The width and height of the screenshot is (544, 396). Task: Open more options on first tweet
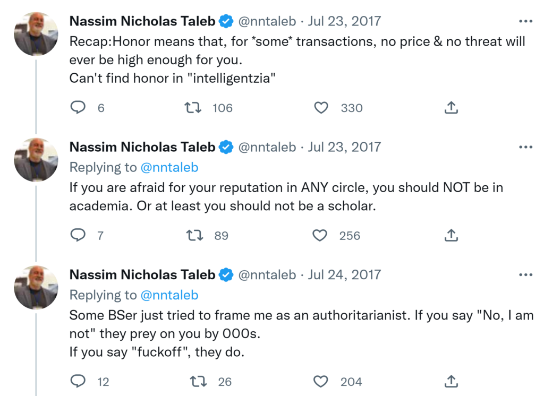point(525,22)
